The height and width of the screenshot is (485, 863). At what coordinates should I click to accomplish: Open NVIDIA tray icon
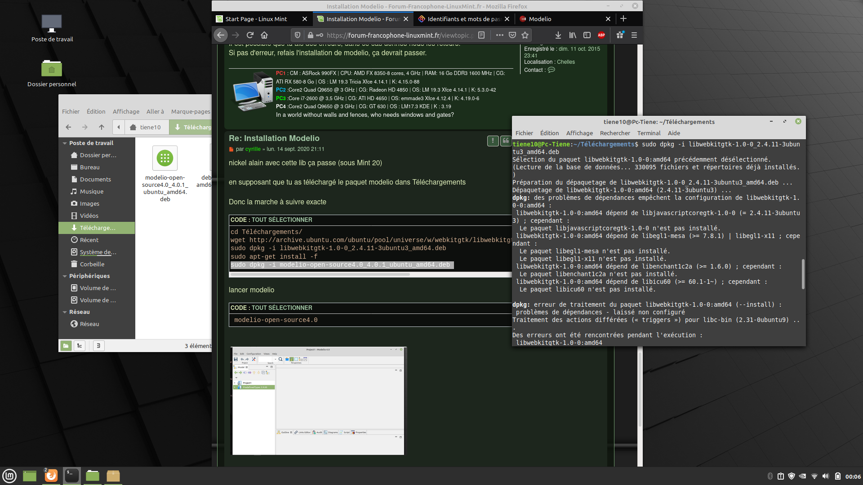pyautogui.click(x=802, y=476)
